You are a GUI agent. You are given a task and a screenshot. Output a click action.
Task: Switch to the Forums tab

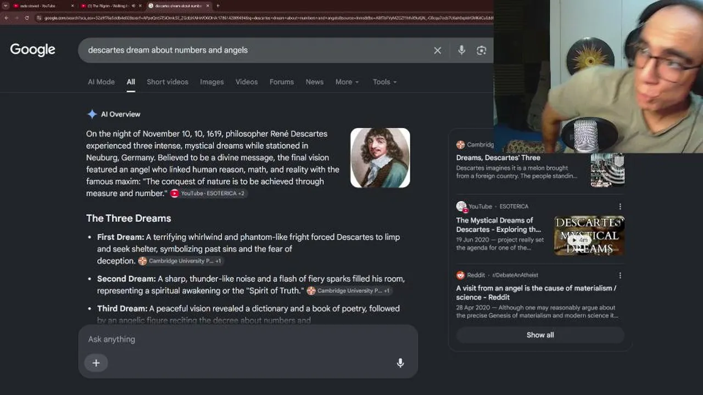tap(282, 82)
